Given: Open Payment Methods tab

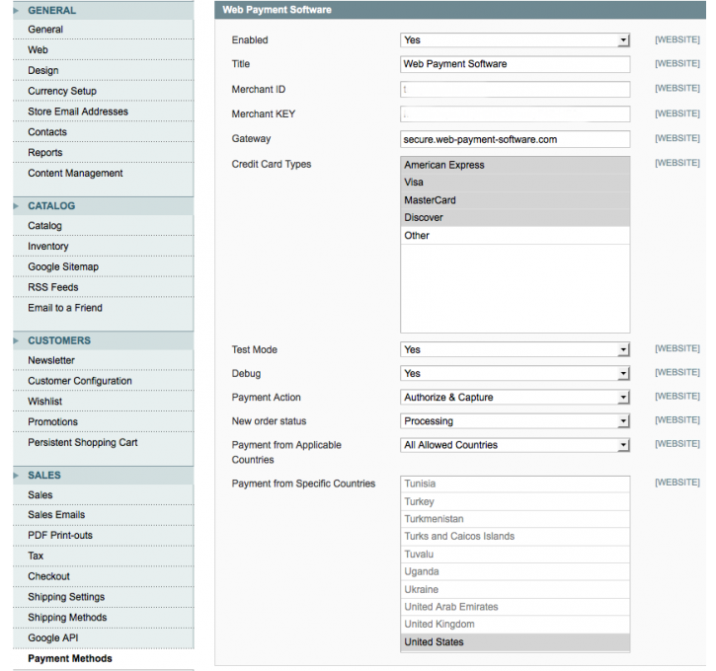Looking at the screenshot, I should point(103,658).
